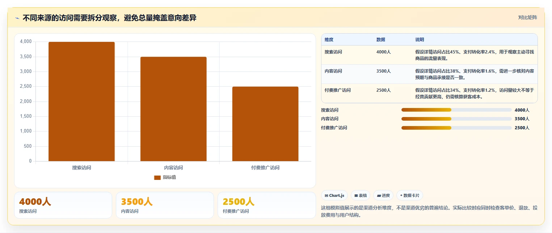Viewport: 552px width, 233px height.
Task: Click the panel title about 不同来源的访问
Action: 109,18
